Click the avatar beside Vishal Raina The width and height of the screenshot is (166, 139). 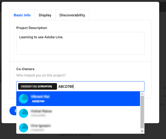pos(24,113)
